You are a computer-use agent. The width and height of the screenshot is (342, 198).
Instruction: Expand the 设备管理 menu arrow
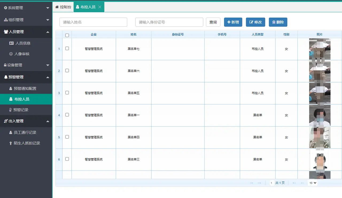coord(48,65)
